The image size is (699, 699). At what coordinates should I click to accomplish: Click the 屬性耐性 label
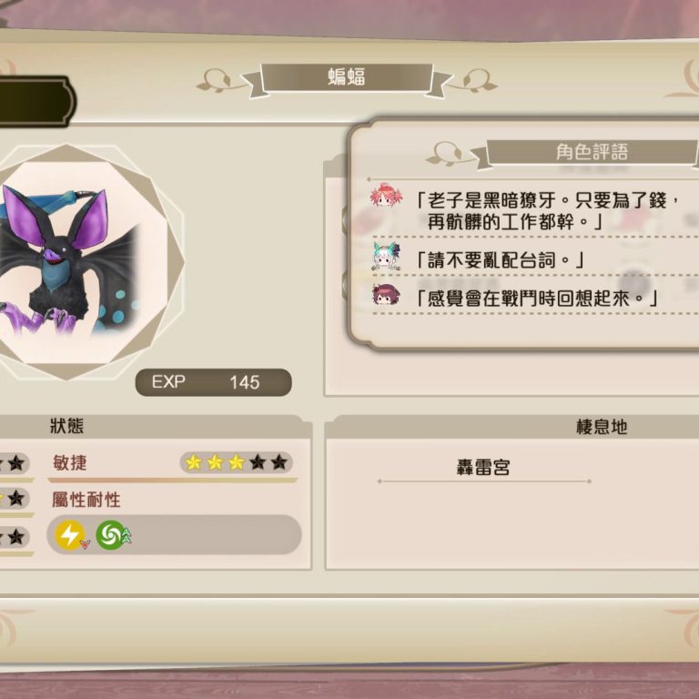pyautogui.click(x=86, y=500)
